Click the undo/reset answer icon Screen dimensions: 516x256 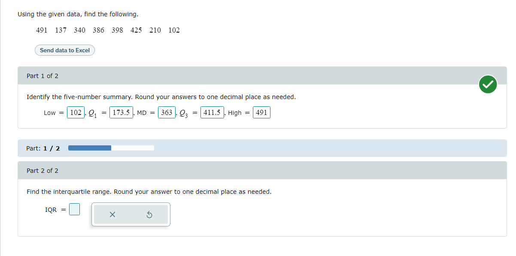(x=149, y=214)
